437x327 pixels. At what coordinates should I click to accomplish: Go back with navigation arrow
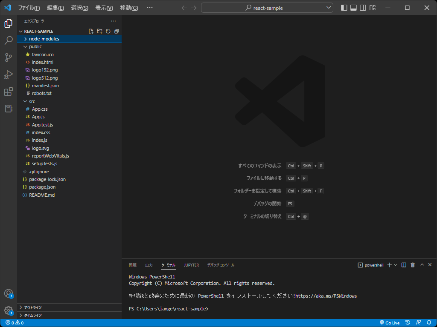184,8
